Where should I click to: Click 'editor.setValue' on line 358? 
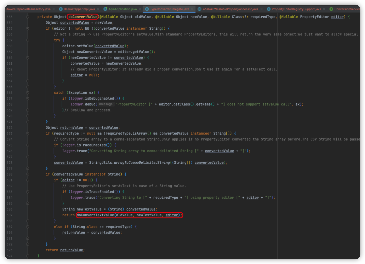(78, 46)
